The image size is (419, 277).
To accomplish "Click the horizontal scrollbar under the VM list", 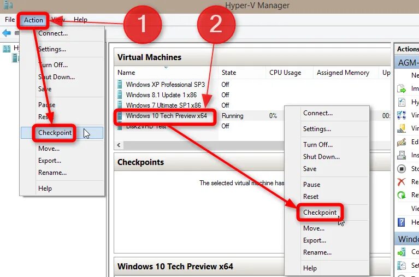I will tap(203, 145).
